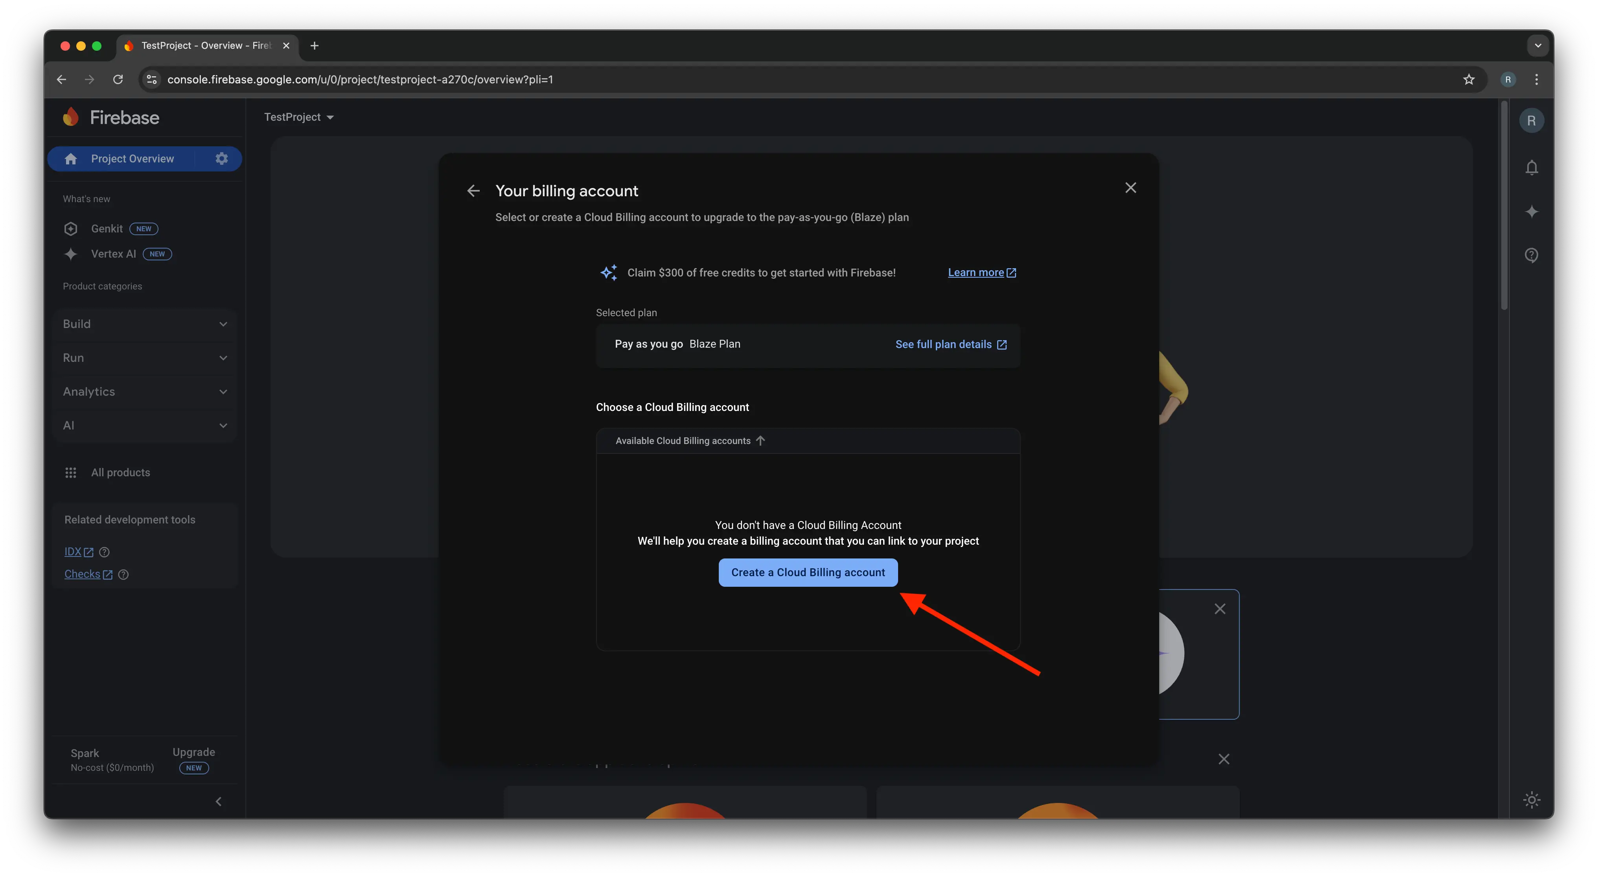Image resolution: width=1598 pixels, height=877 pixels.
Task: Click the Firebase flame logo
Action: click(x=71, y=116)
